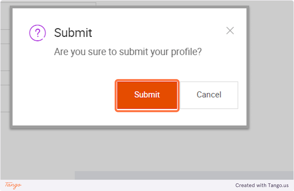294x191 pixels.
Task: Click the dimmed backdrop below the dialog's left side
Action: click(38, 151)
